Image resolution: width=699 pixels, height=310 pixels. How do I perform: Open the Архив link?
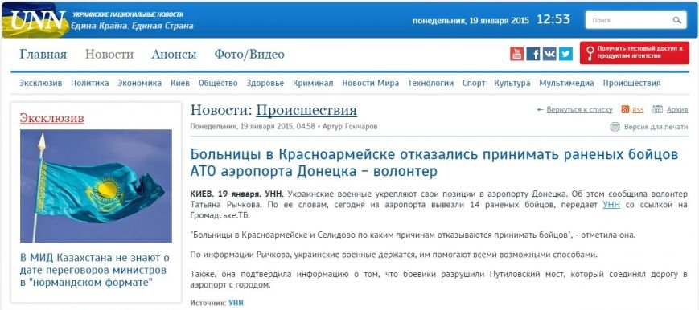click(677, 109)
